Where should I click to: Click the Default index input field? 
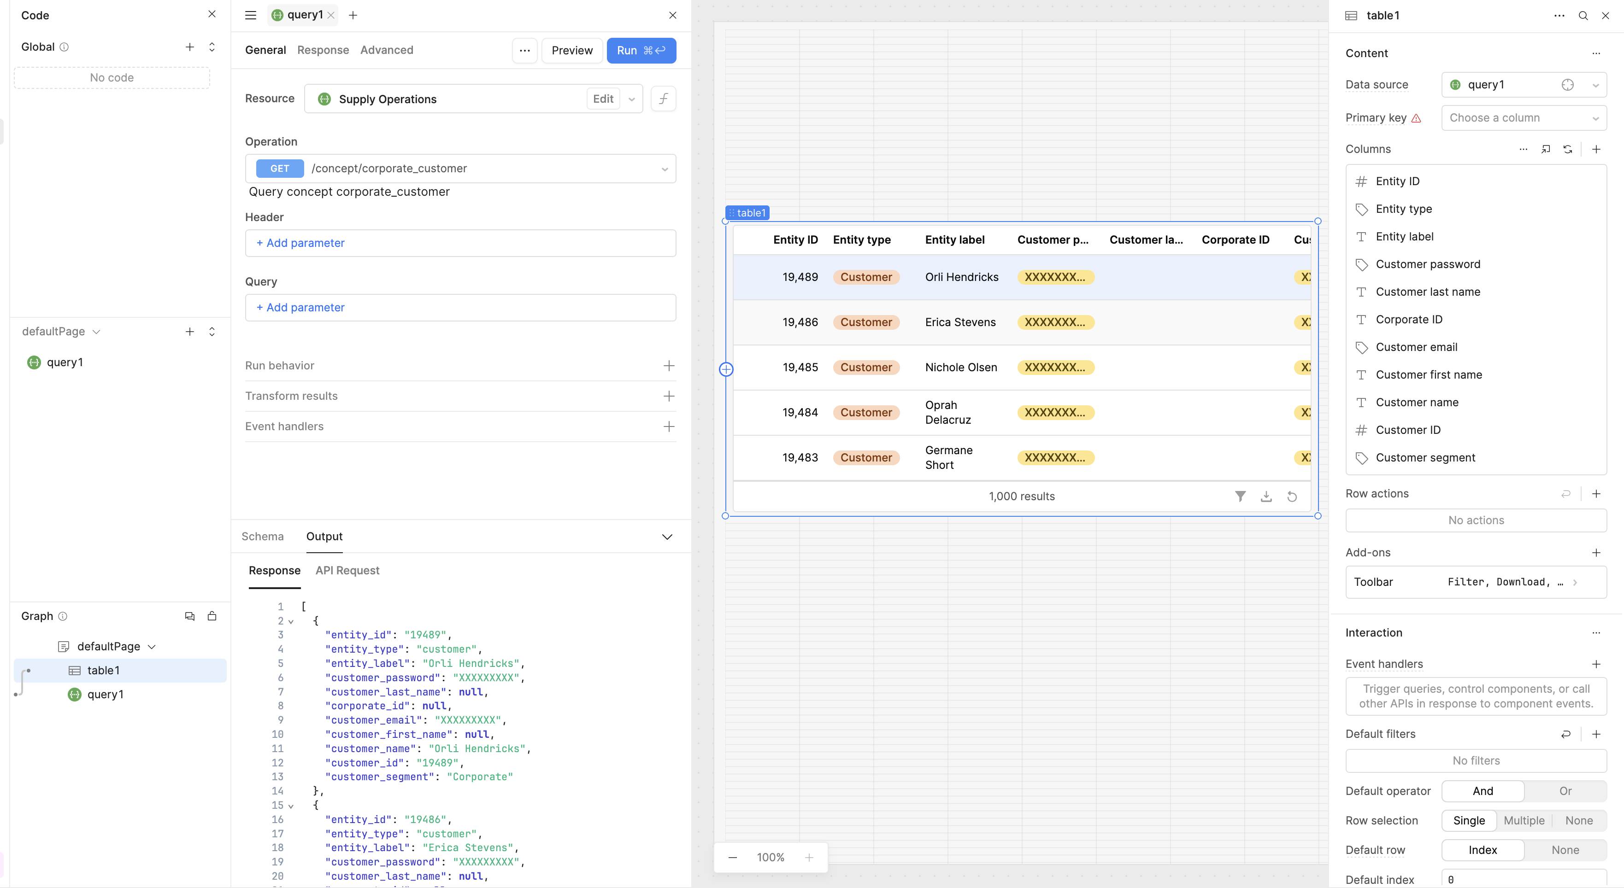pos(1523,879)
